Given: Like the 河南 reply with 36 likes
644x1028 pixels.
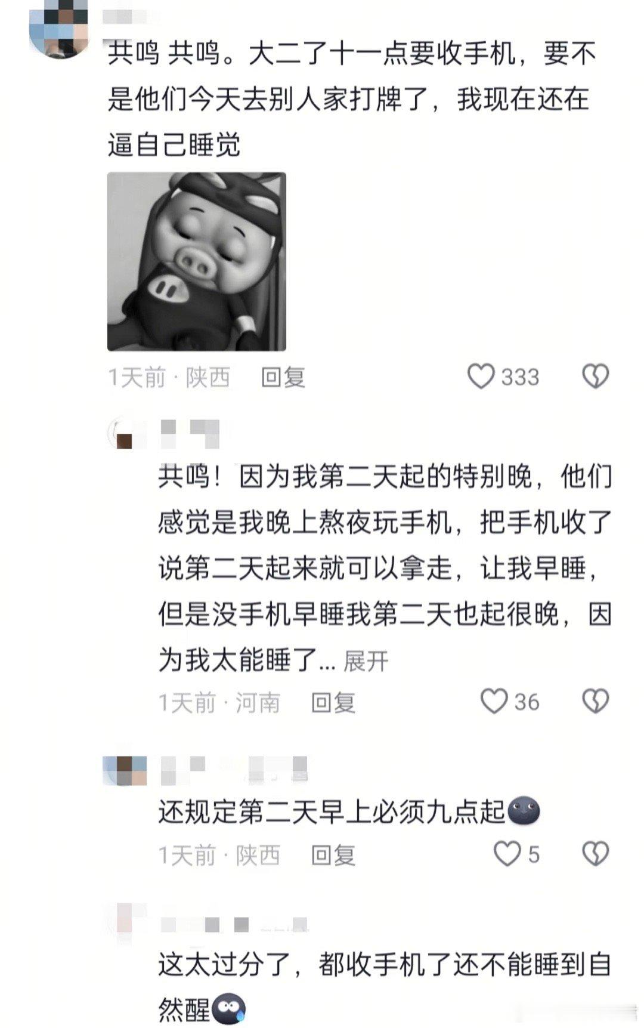Looking at the screenshot, I should point(494,702).
